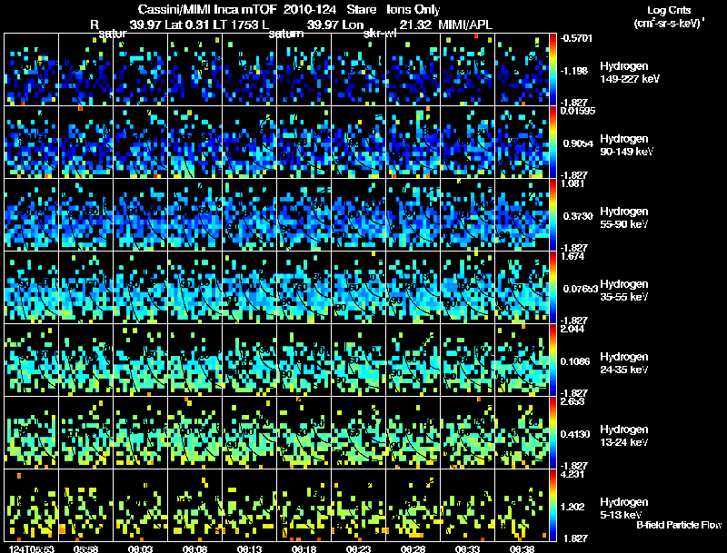Click the '1.674' color scale value

tap(573, 256)
